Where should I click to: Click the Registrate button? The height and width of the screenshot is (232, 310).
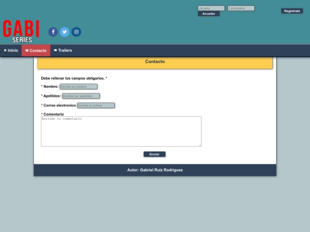click(292, 11)
